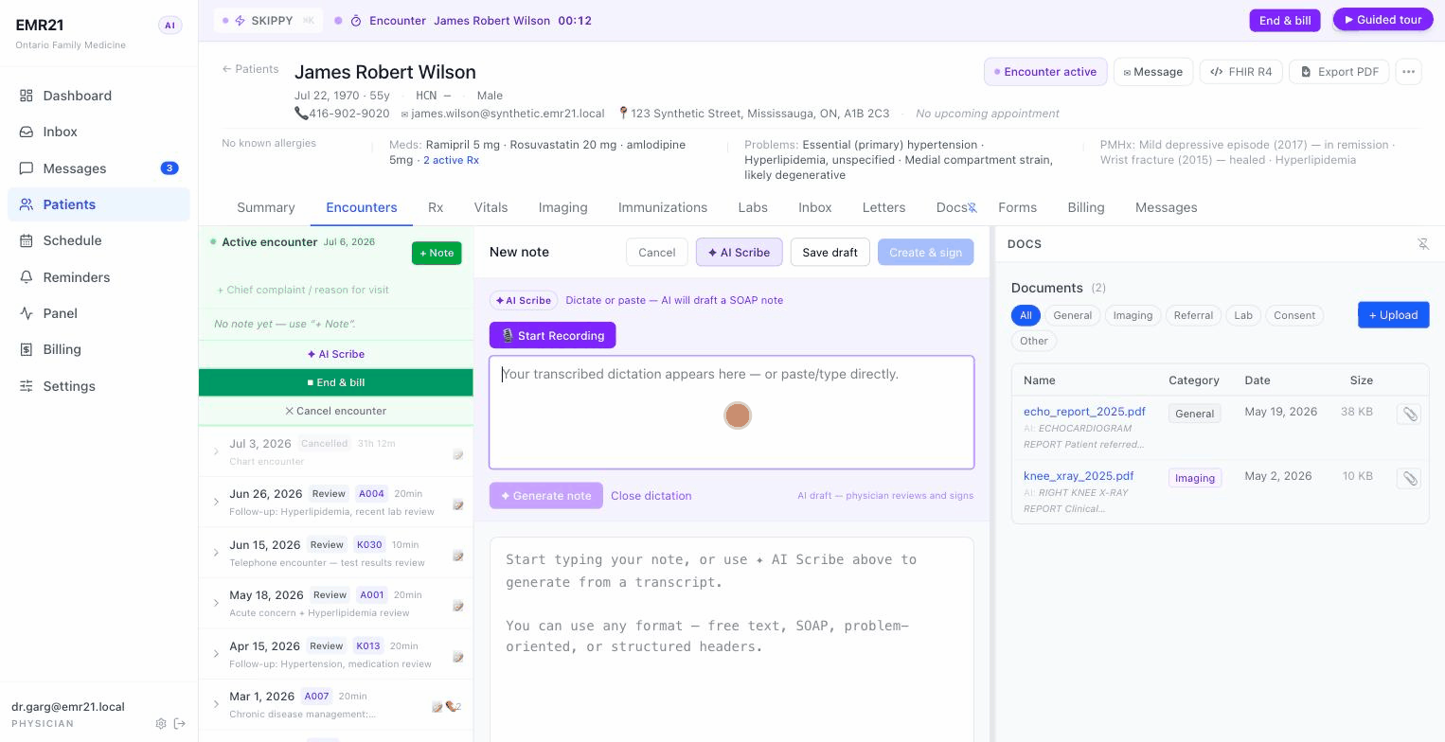Open the Forms tab
The image size is (1445, 742).
point(1017,207)
